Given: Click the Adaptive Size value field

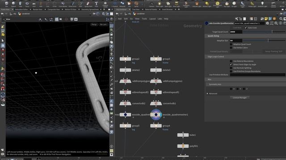Looking at the screenshot, I should 236,40.
